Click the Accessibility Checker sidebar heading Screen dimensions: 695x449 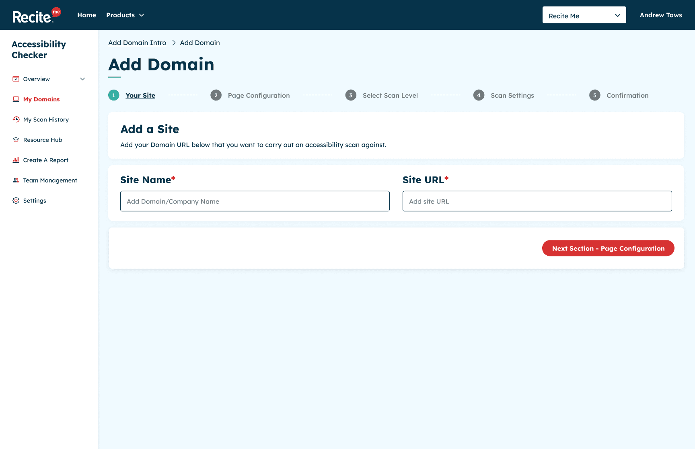tap(39, 49)
